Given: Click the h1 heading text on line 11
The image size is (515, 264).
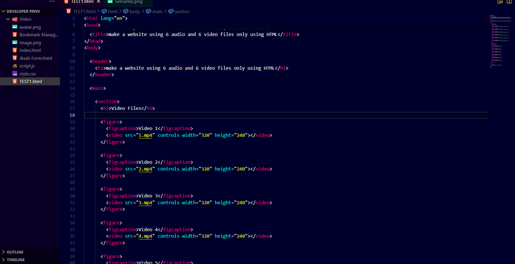Looking at the screenshot, I should 190,68.
